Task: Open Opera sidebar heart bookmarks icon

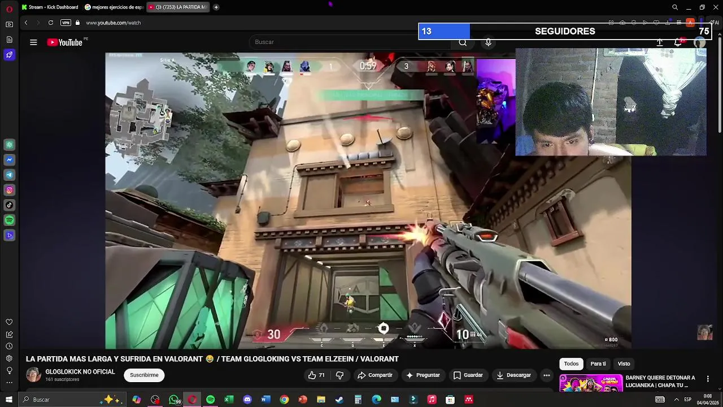Action: (9, 322)
